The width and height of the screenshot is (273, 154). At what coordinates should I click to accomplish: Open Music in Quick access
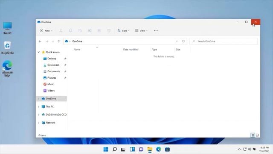51,84
